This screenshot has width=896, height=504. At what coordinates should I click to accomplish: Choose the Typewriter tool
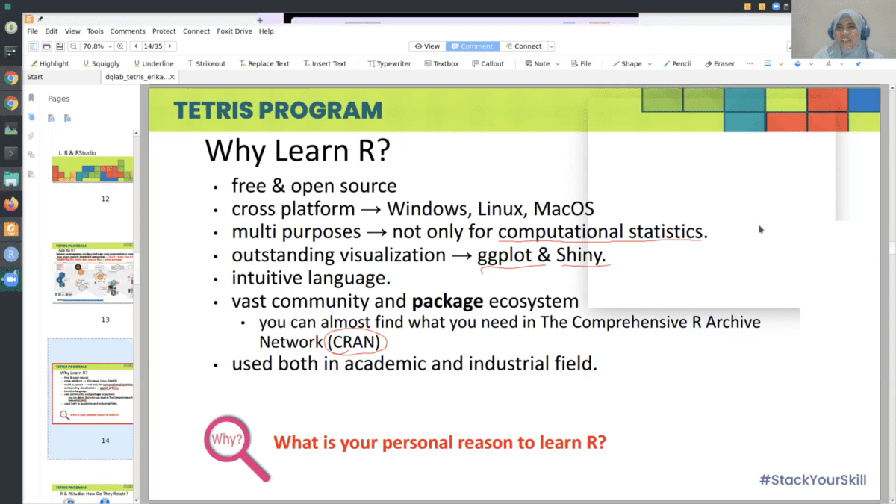coord(389,64)
